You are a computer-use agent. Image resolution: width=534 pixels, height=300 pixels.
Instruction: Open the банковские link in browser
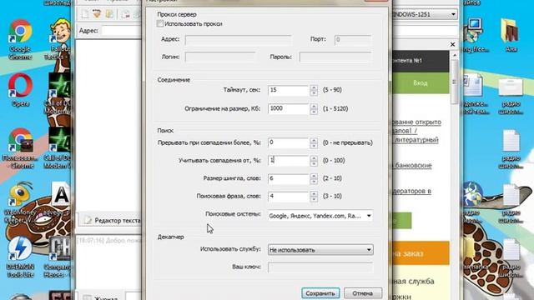413,165
